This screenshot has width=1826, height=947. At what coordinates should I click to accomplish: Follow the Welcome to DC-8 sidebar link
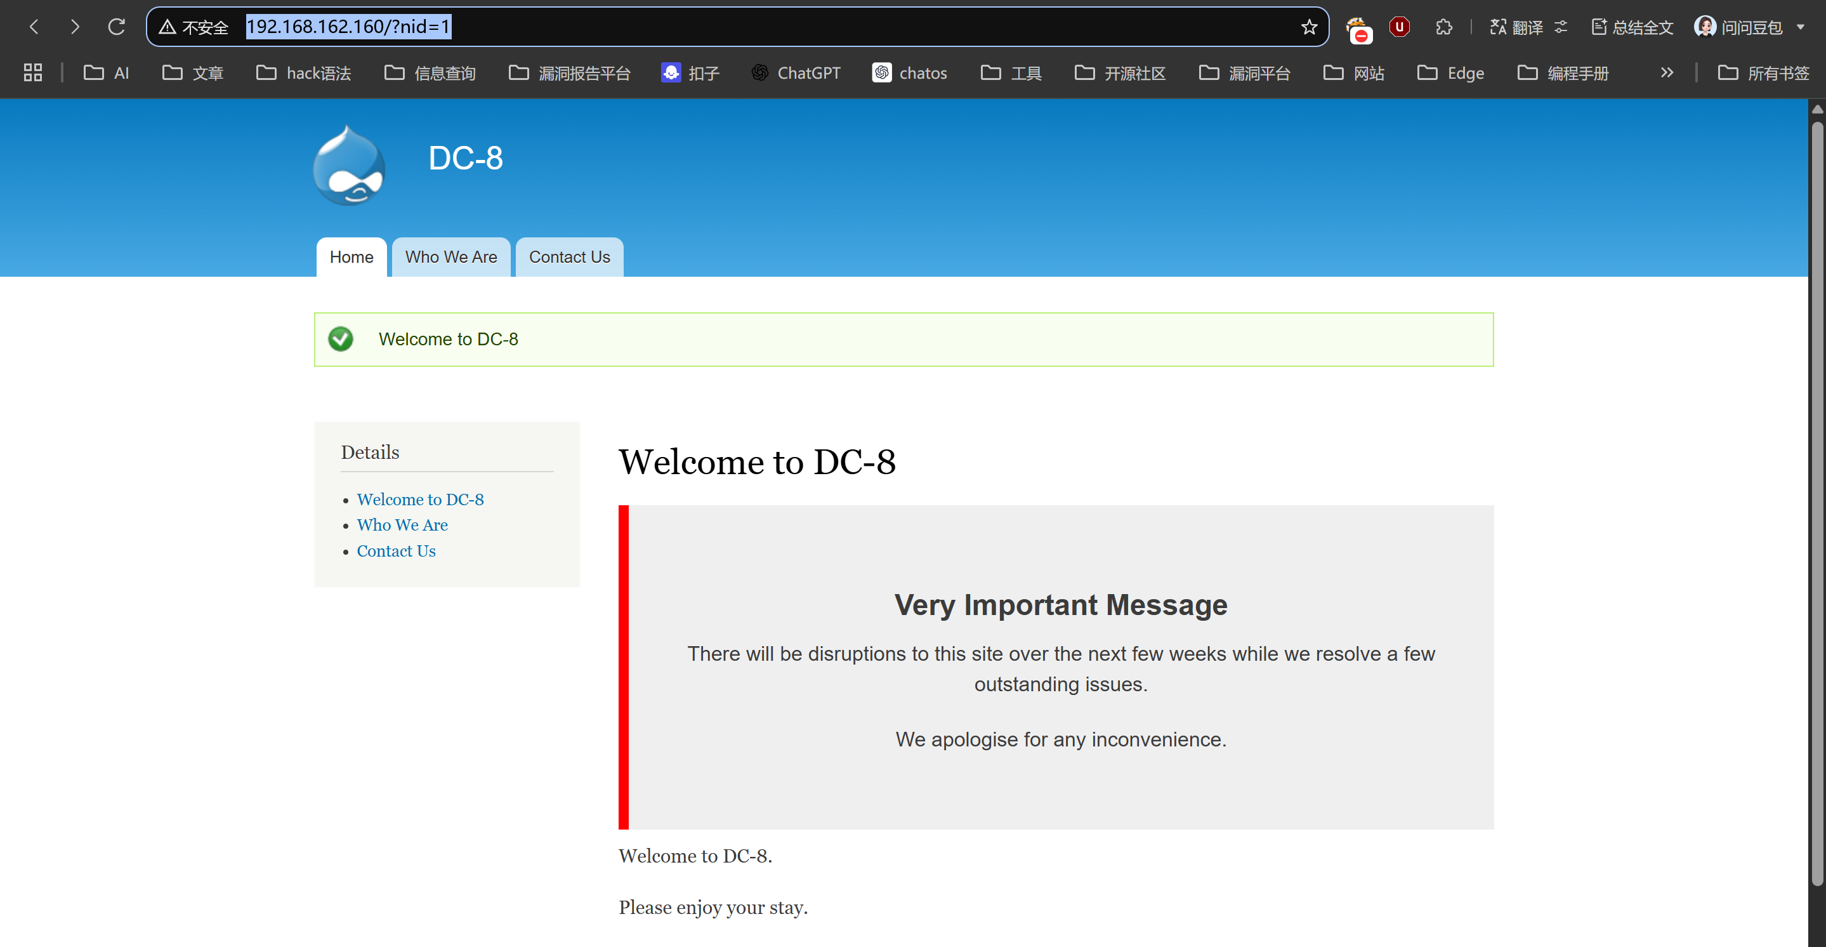419,500
